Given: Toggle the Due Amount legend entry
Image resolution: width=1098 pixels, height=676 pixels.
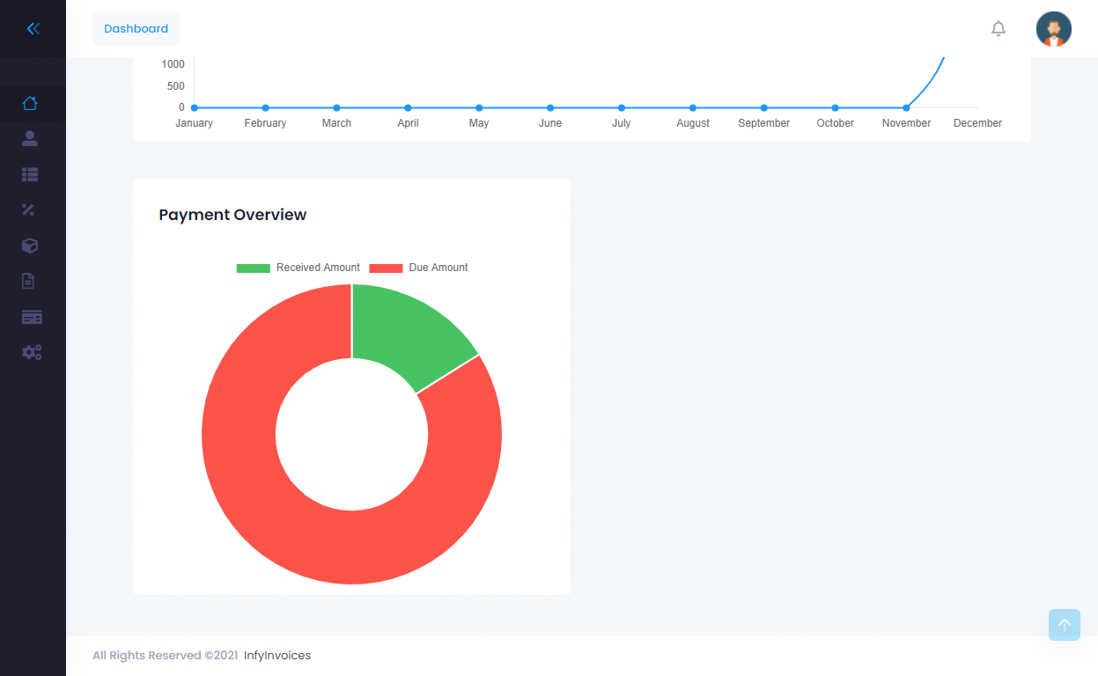Looking at the screenshot, I should [x=418, y=268].
